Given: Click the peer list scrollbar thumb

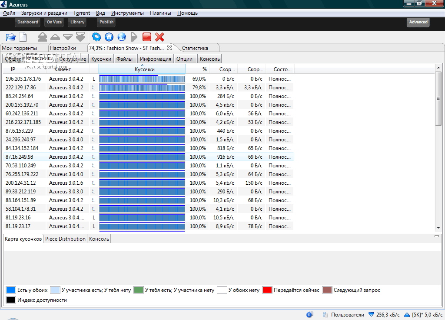Looking at the screenshot, I should click(438, 98).
